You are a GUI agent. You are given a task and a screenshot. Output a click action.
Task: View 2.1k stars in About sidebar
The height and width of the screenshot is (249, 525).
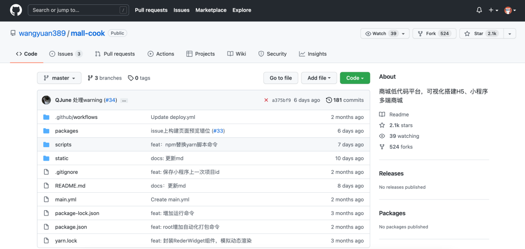[x=396, y=125]
